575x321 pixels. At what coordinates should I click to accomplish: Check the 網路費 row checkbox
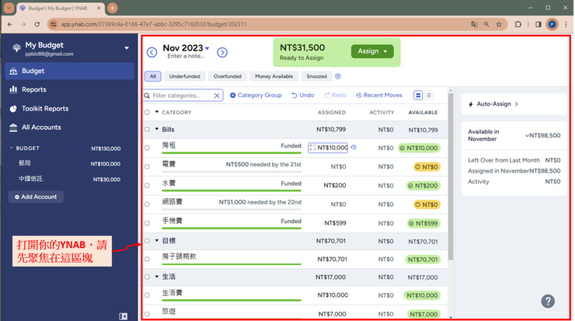[148, 204]
